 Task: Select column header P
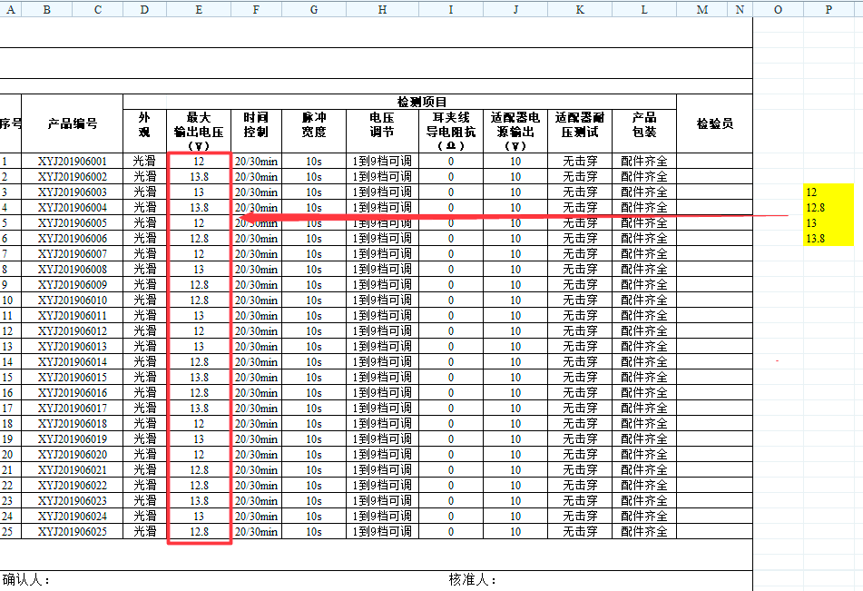click(829, 9)
